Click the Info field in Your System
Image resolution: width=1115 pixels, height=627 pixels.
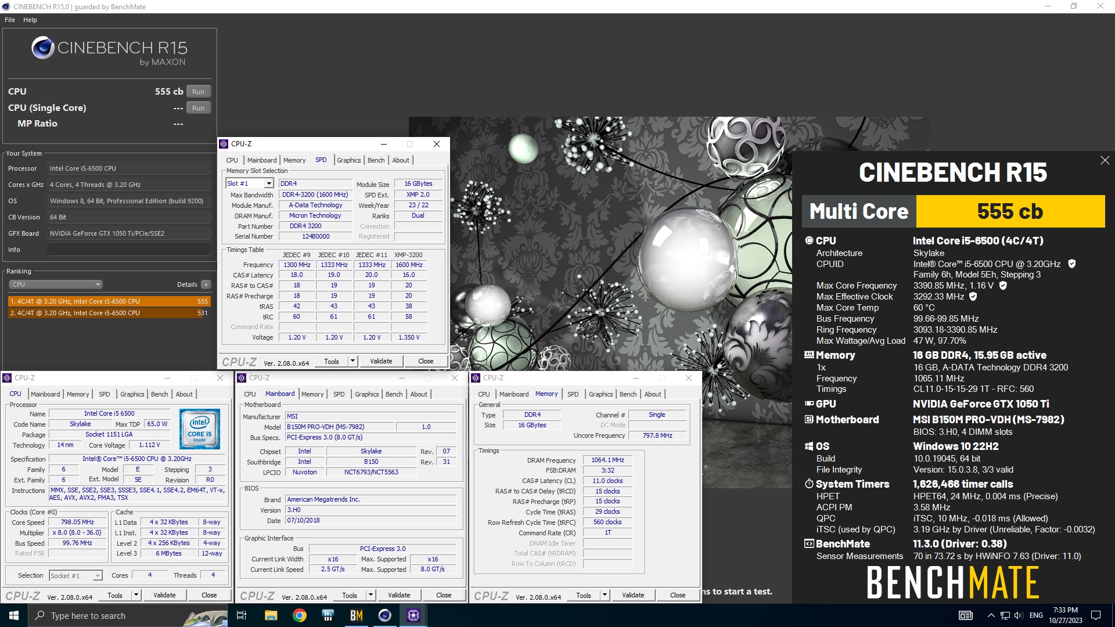tap(129, 250)
